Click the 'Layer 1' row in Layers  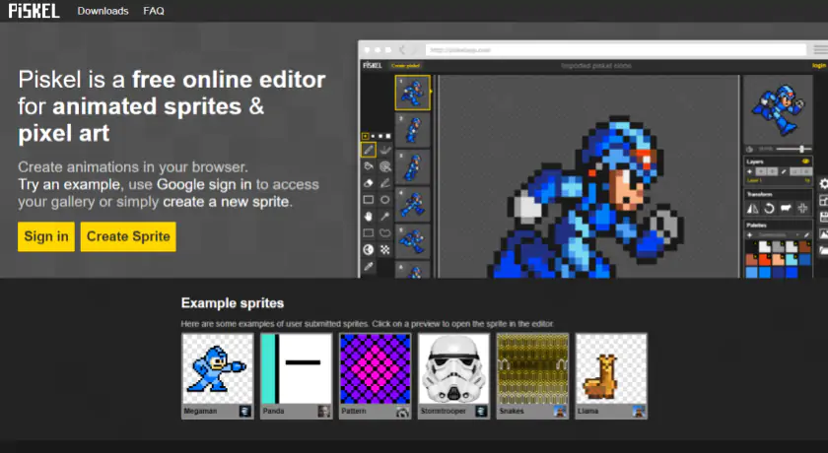click(779, 180)
